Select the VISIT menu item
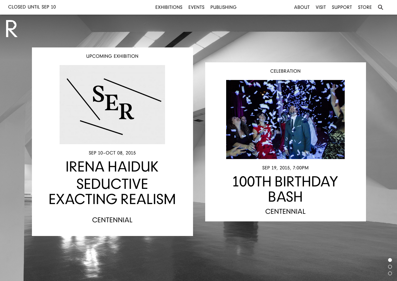The width and height of the screenshot is (397, 281). point(321,7)
